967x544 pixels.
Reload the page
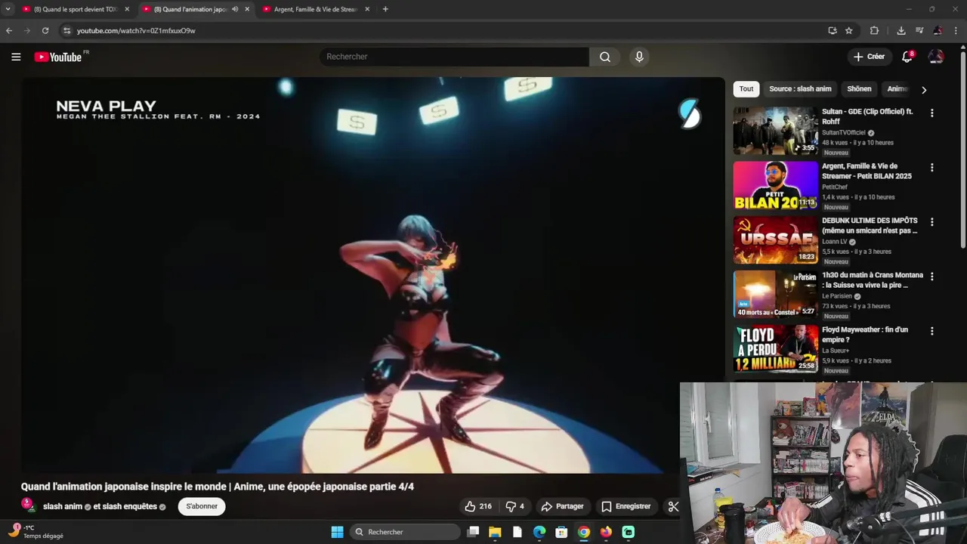[45, 30]
